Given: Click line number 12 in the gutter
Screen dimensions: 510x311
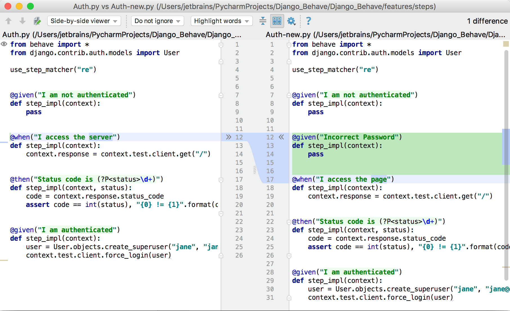Looking at the screenshot, I should click(239, 137).
